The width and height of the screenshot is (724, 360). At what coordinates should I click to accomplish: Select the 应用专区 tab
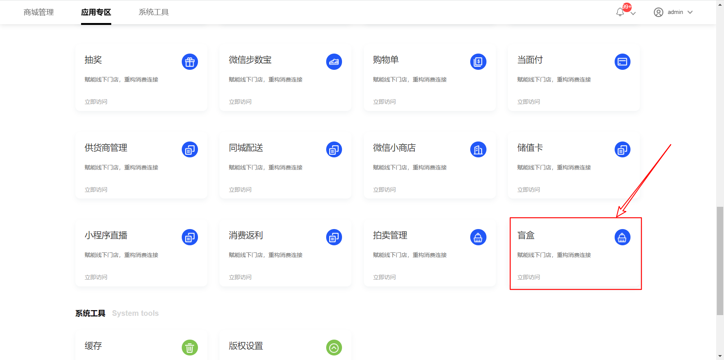96,12
